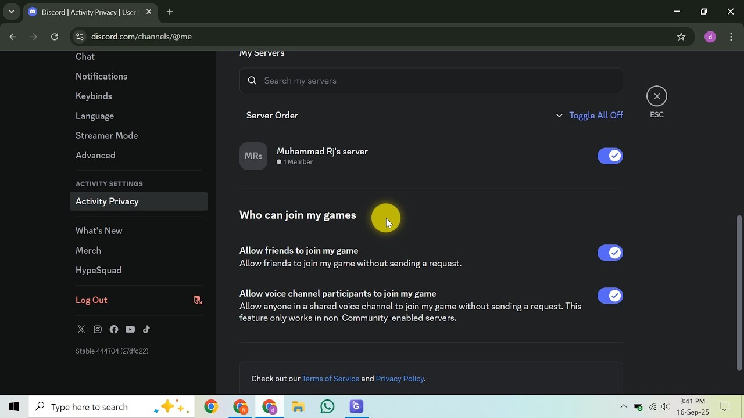
Task: Click the search magnifier in servers field
Action: [252, 81]
